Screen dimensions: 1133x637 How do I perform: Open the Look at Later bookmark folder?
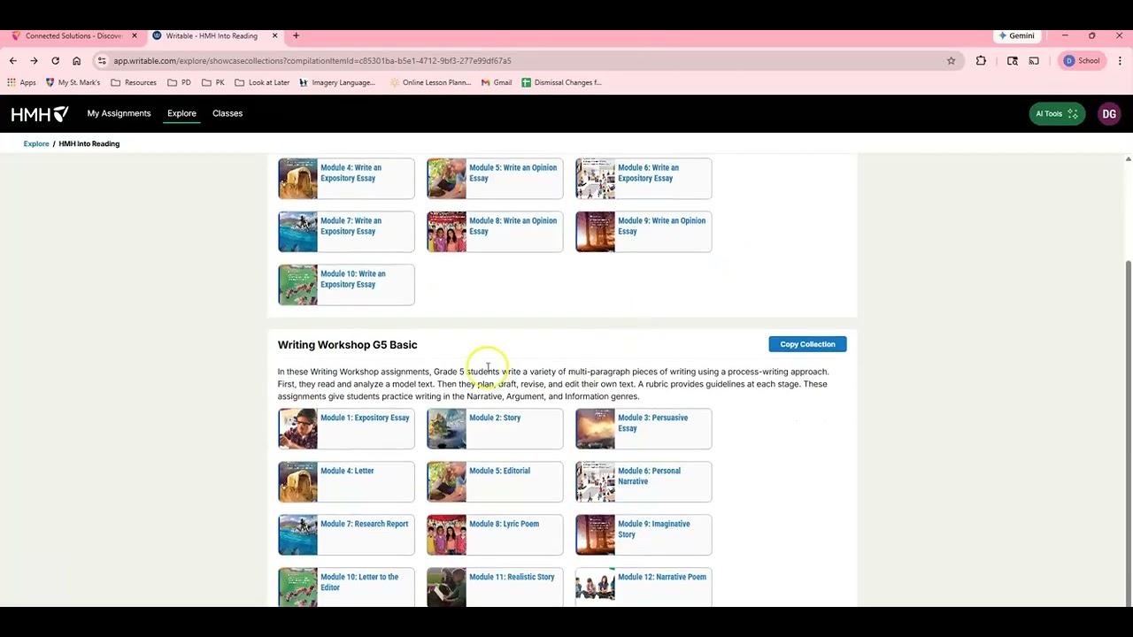[x=262, y=82]
